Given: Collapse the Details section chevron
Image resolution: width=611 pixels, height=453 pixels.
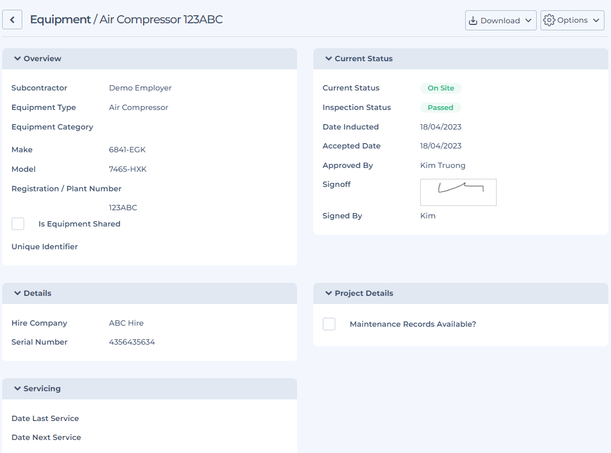Looking at the screenshot, I should [17, 293].
